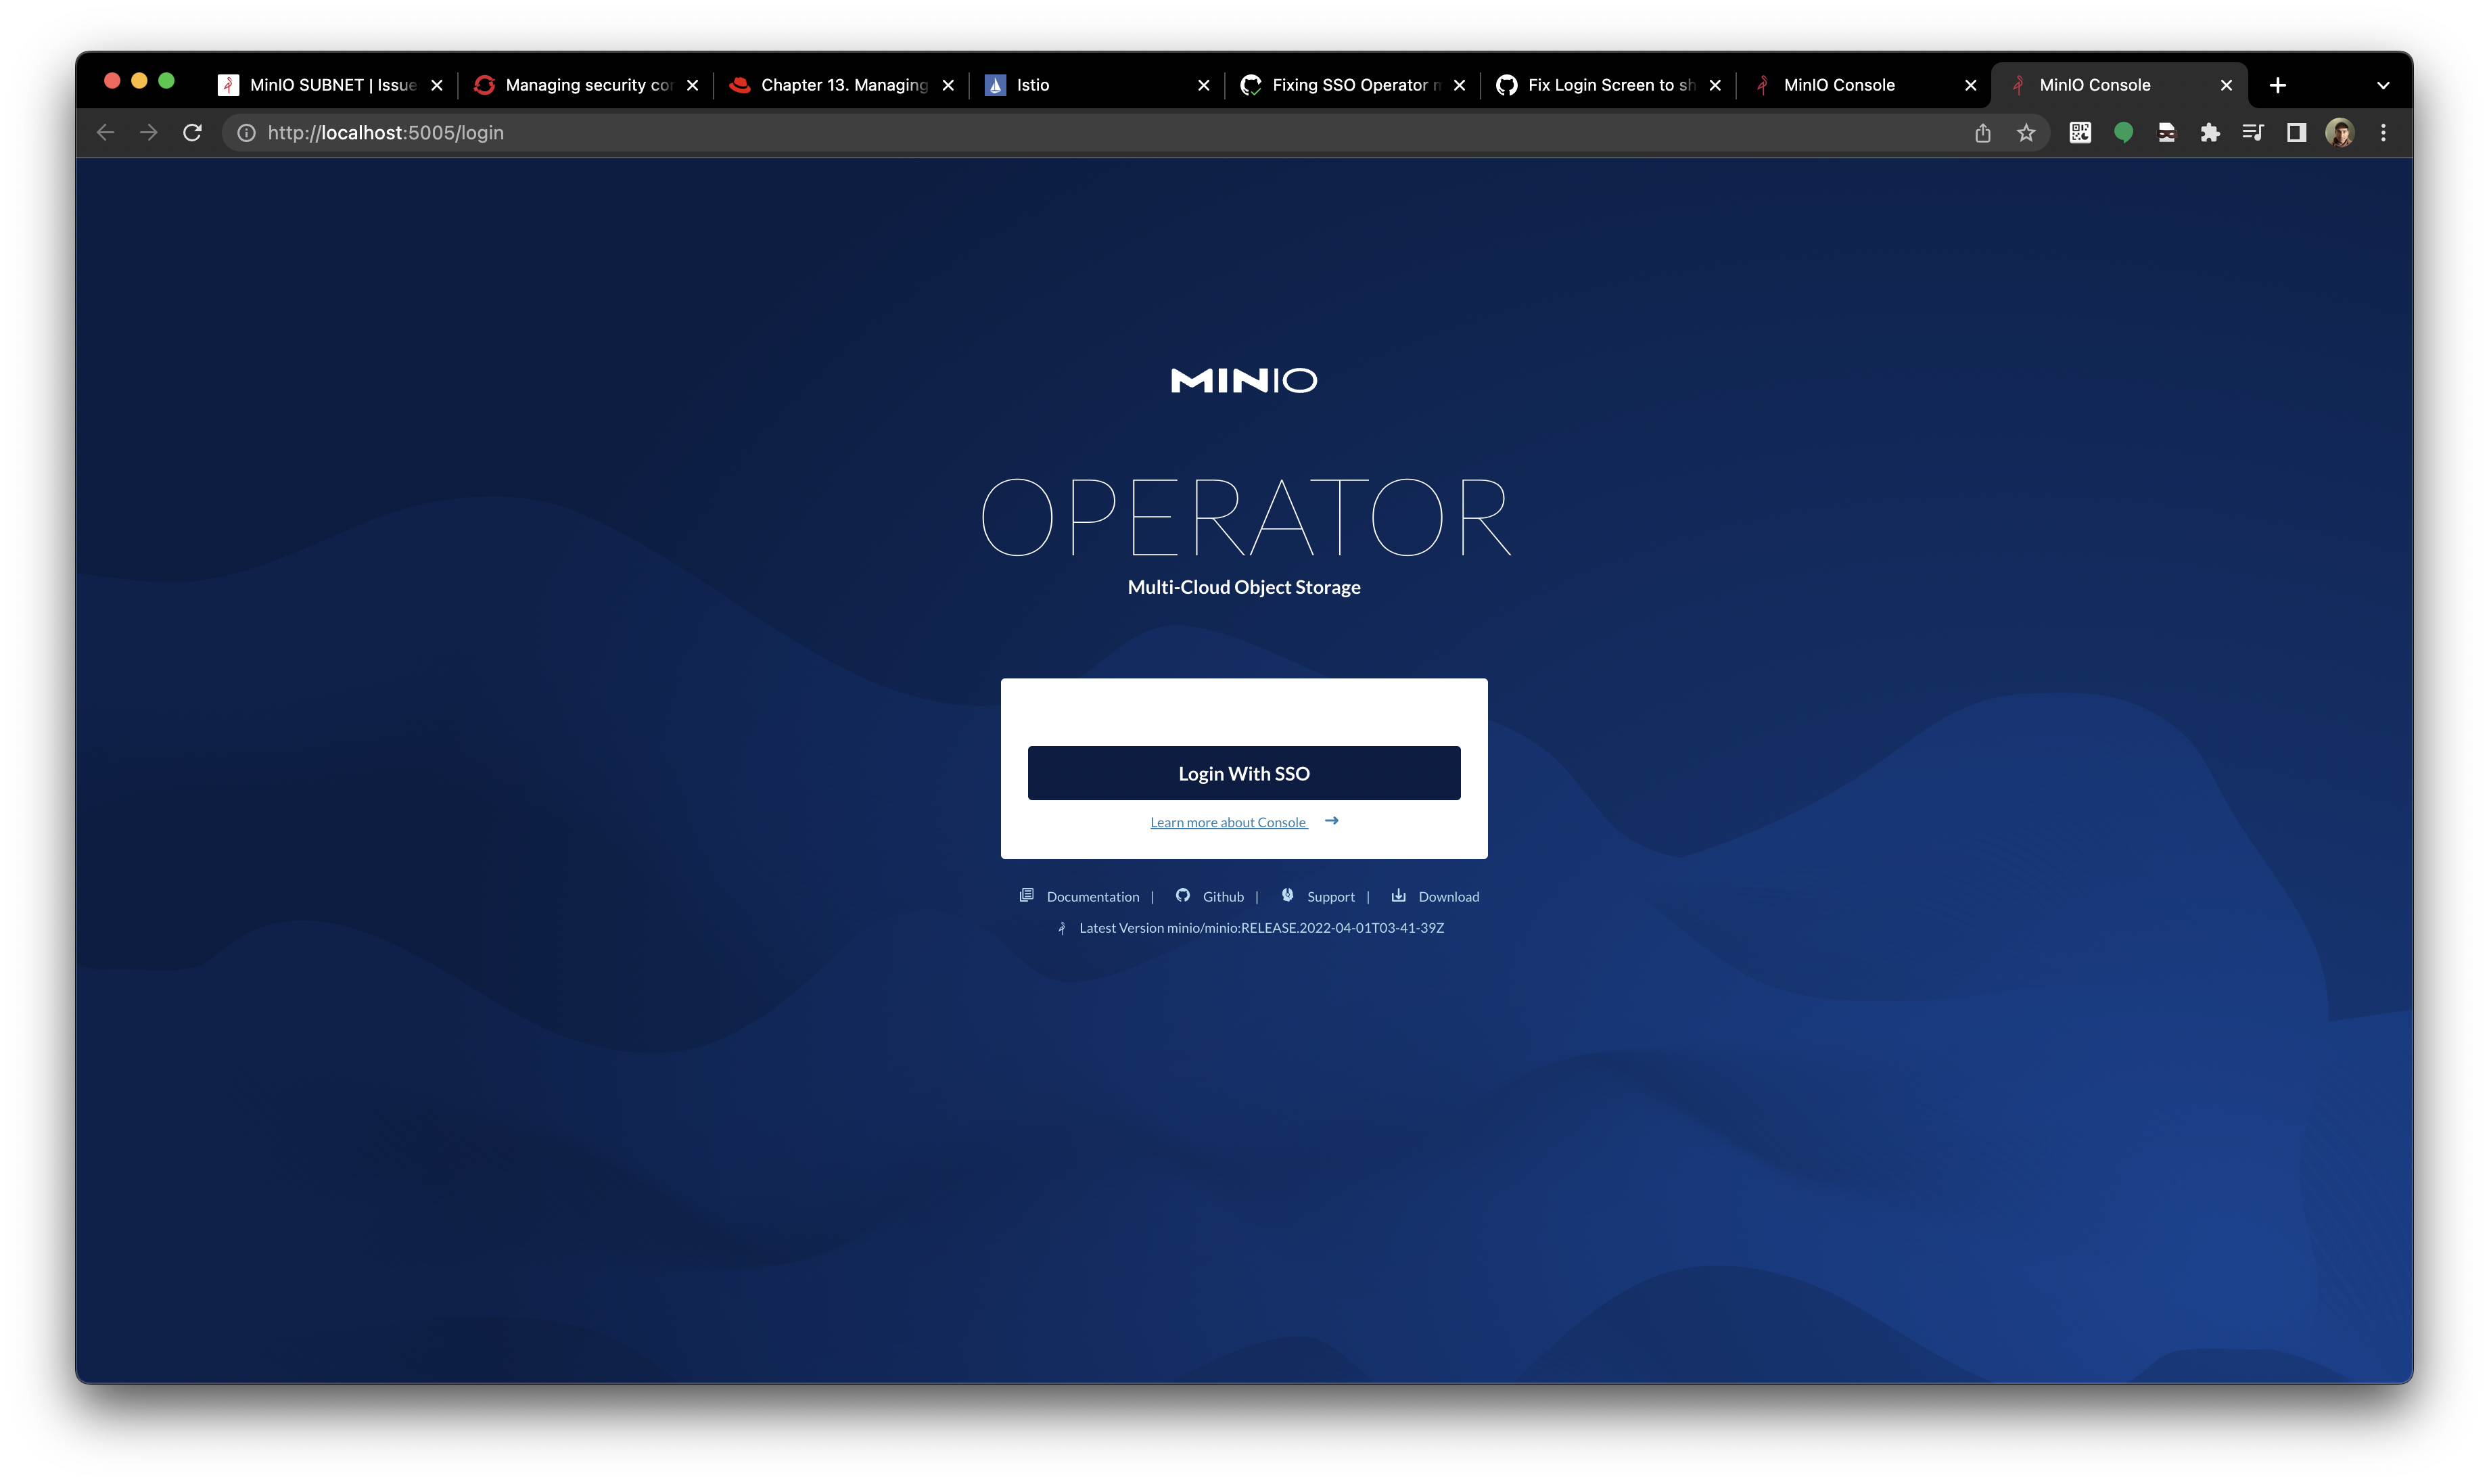Open the Download footer link
Screen dimensions: 2489x1484
[x=1447, y=896]
